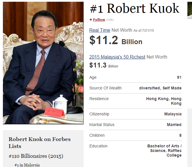Click the #110 Billionaires (2015) entry
192x167 pixels.
pyautogui.click(x=36, y=156)
